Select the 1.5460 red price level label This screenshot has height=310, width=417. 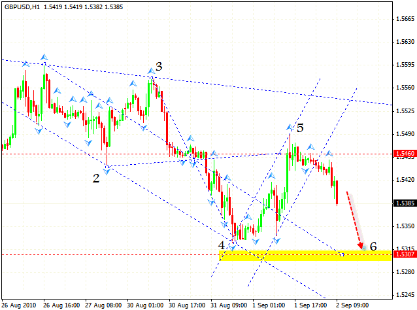pos(405,154)
